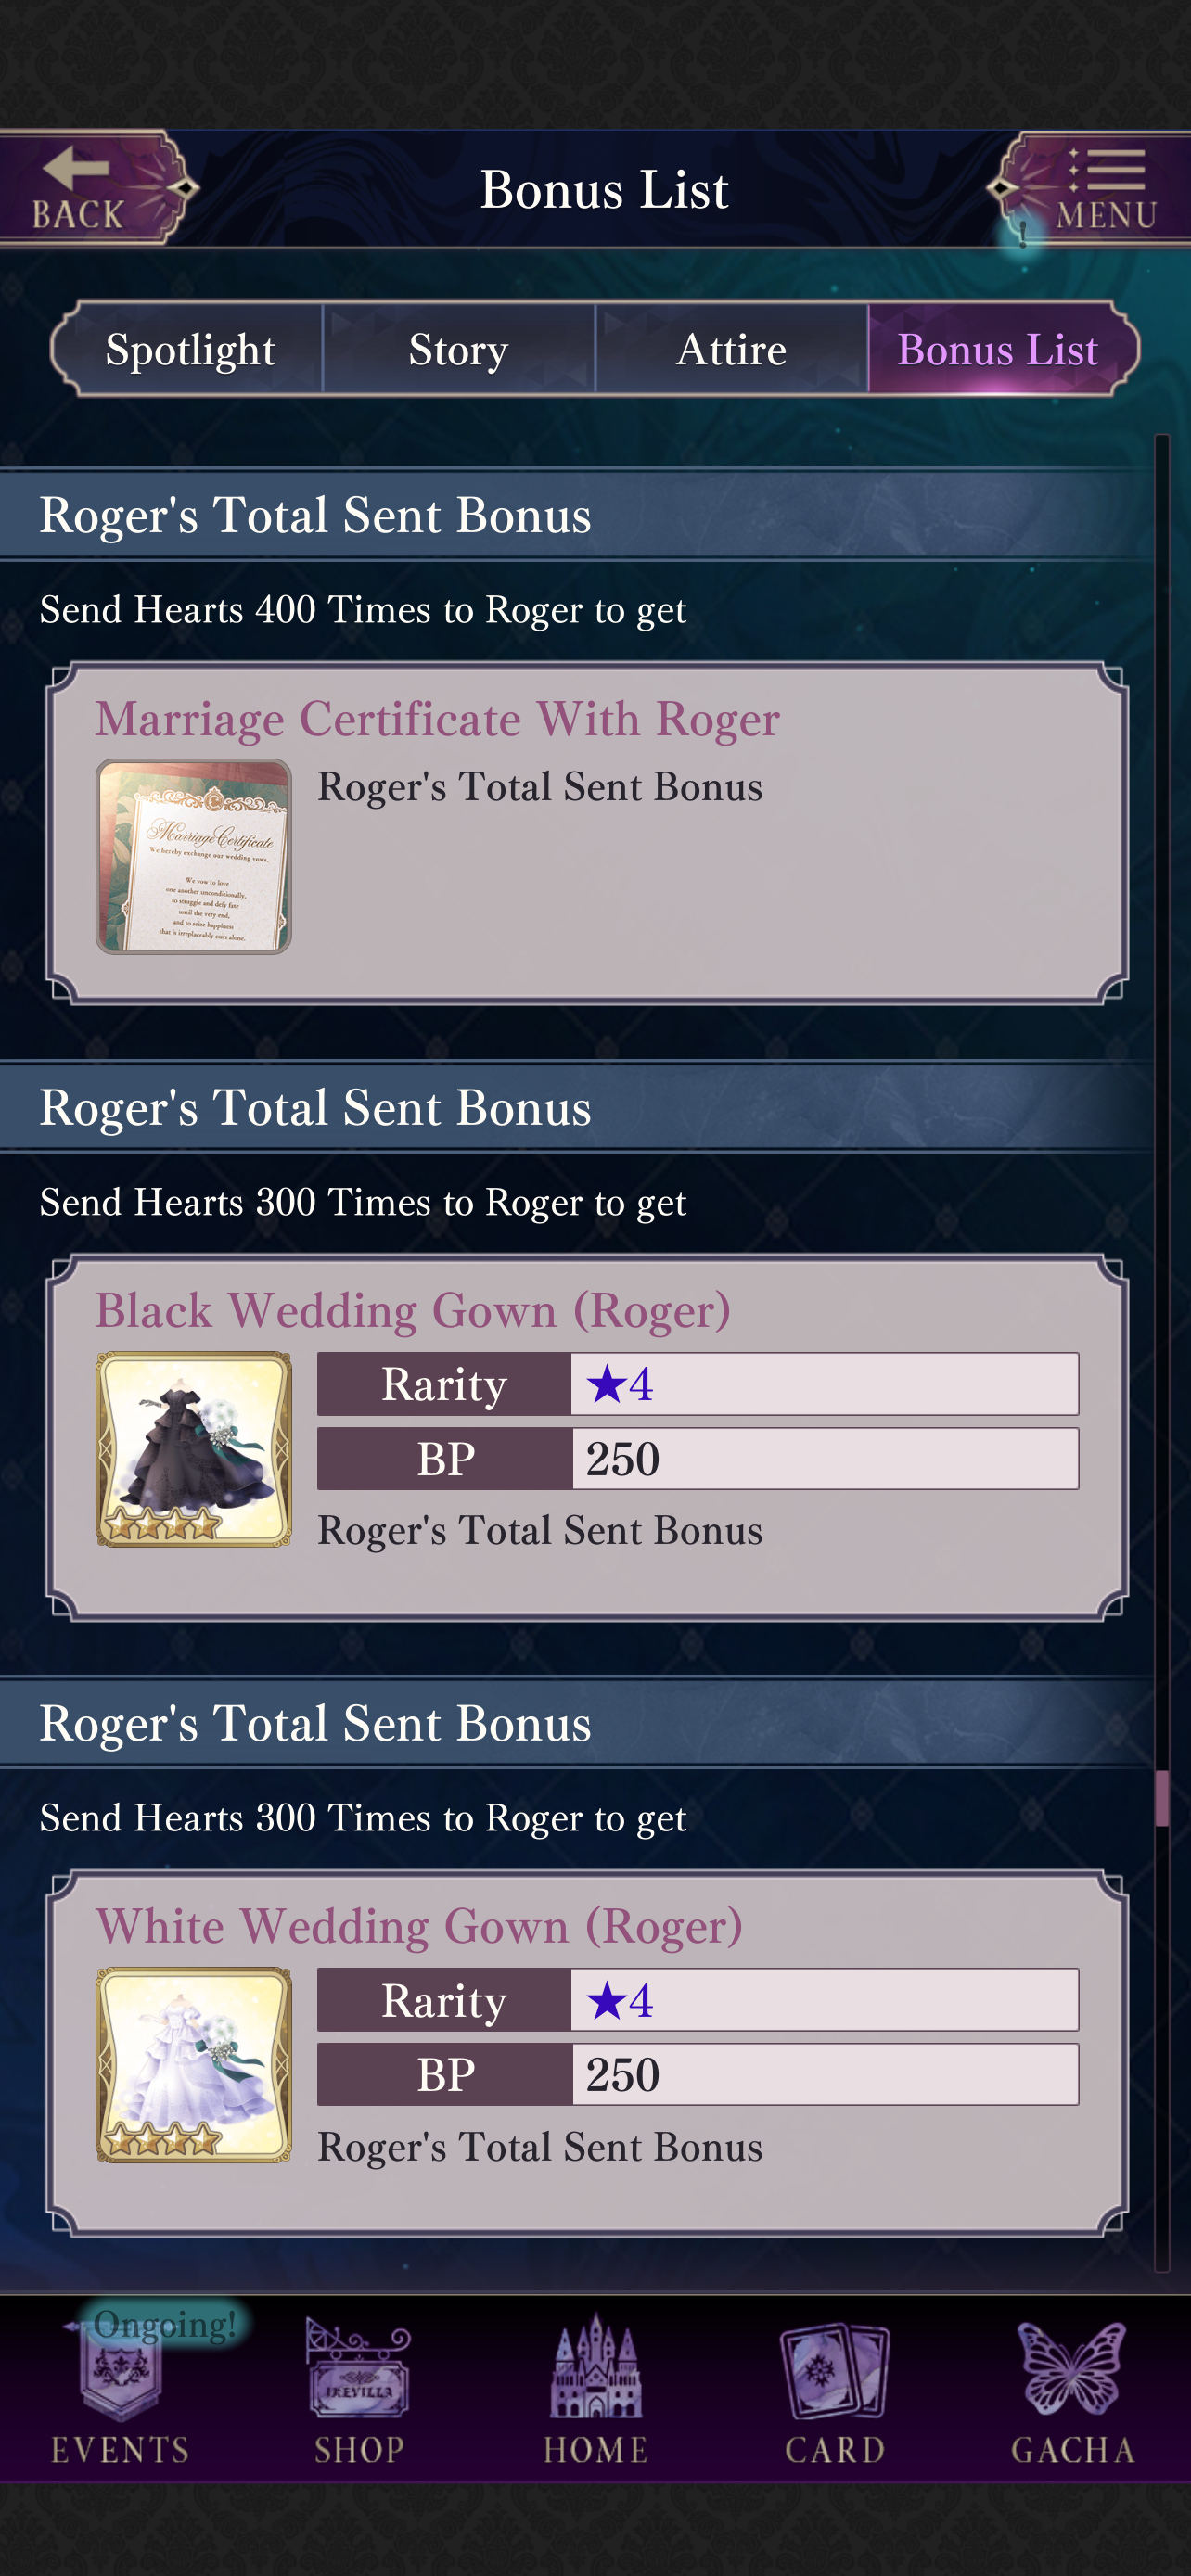Switch to the Attire tab
The width and height of the screenshot is (1191, 2576).
click(x=732, y=349)
